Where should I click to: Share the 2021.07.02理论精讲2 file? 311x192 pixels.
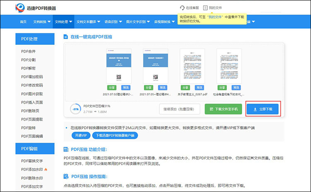click(x=112, y=87)
